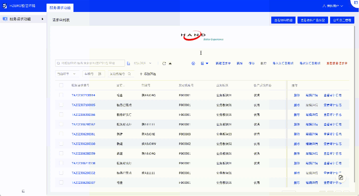Click the floating edit note icon
This screenshot has width=359, height=196.
tap(341, 177)
